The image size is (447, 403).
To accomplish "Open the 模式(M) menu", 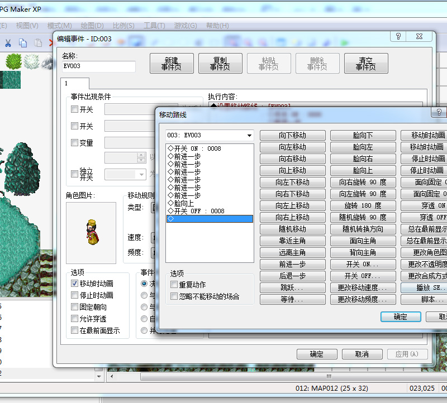I will pyautogui.click(x=60, y=26).
